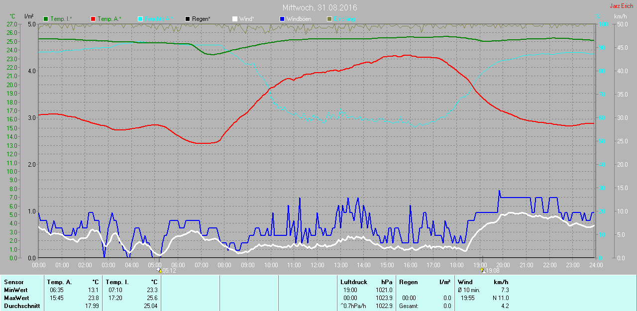Click the Durchschnitt row label
The height and width of the screenshot is (311, 637).
[x=22, y=306]
